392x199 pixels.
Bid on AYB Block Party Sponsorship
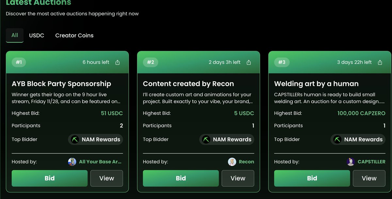click(x=50, y=178)
